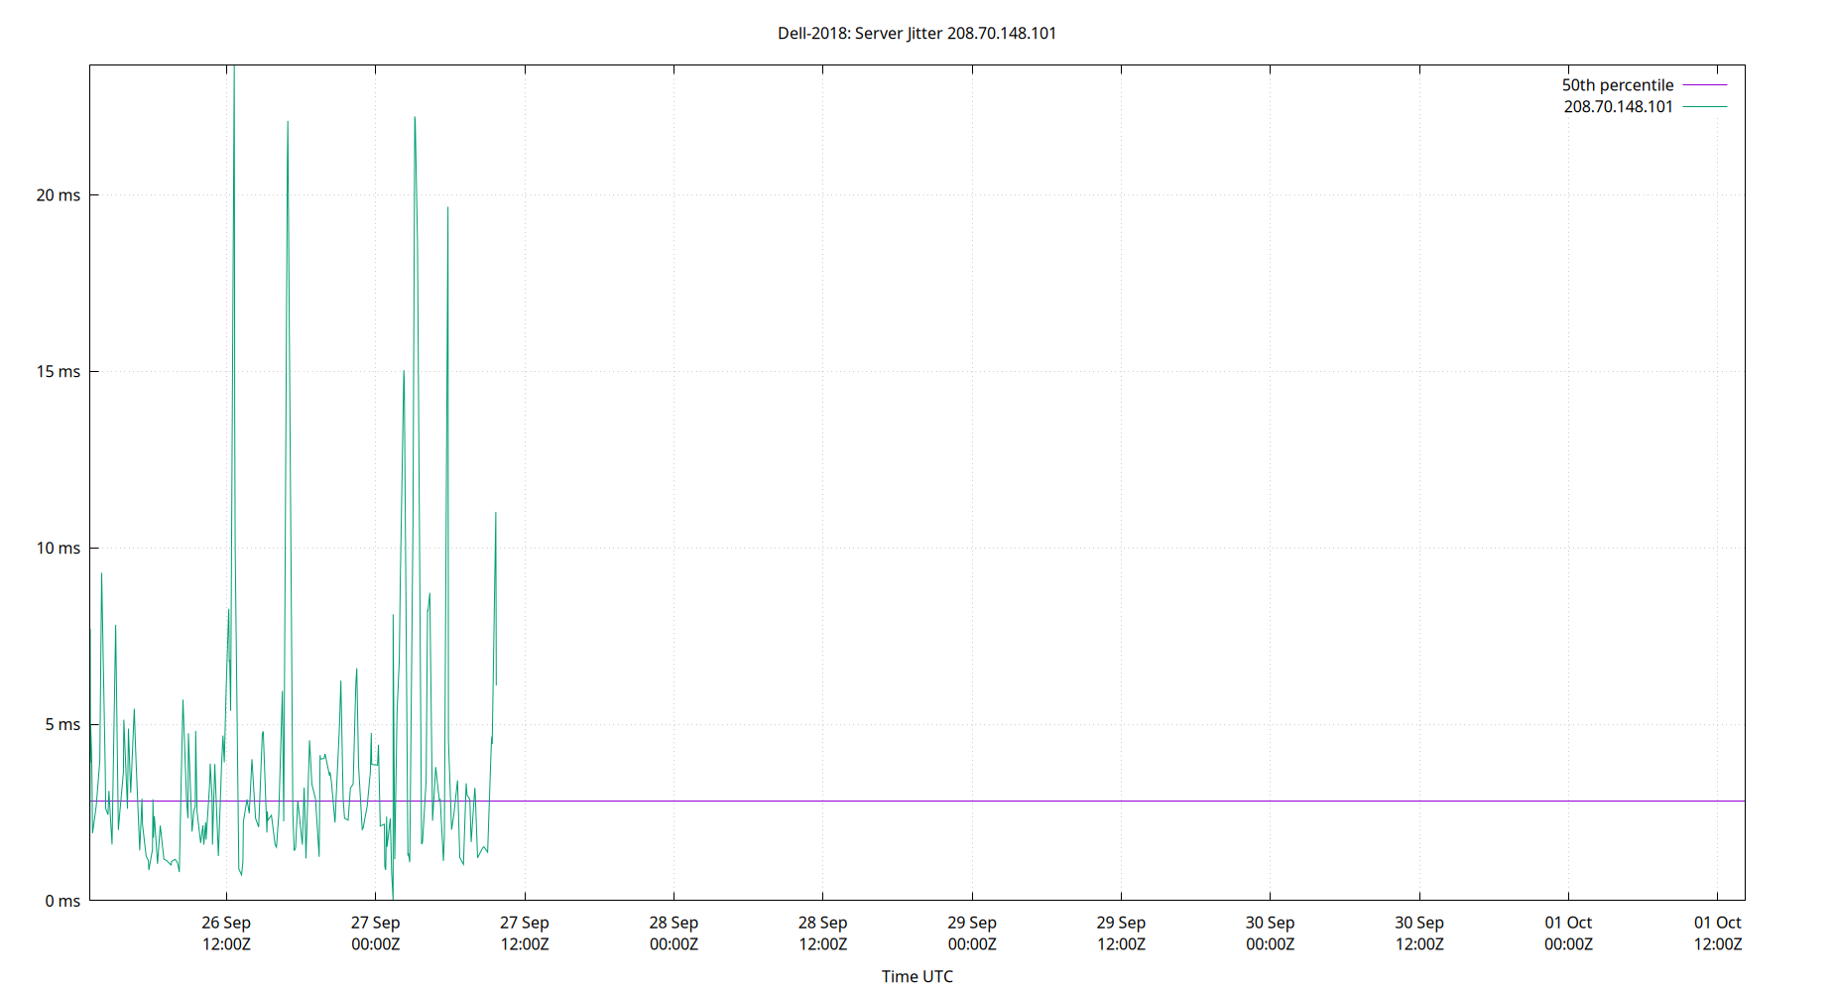Viewport: 1835px width, 992px height.
Task: Click the '01 Oct 00:00Z' x-axis label
Action: pyautogui.click(x=1568, y=933)
